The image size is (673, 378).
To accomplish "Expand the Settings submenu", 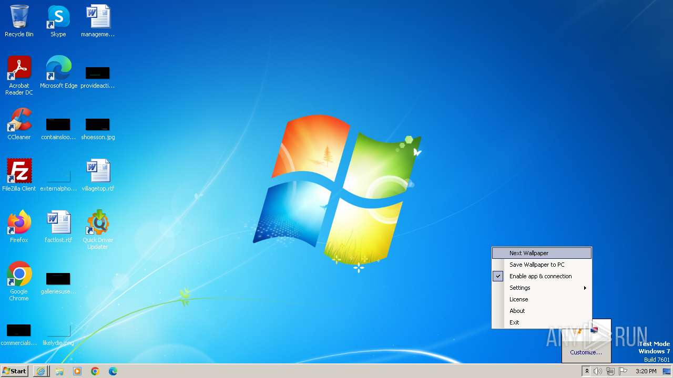I will (542, 288).
